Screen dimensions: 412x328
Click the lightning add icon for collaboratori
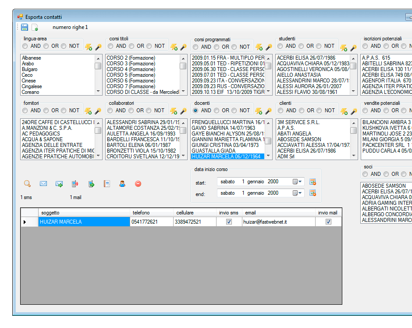tap(174, 111)
